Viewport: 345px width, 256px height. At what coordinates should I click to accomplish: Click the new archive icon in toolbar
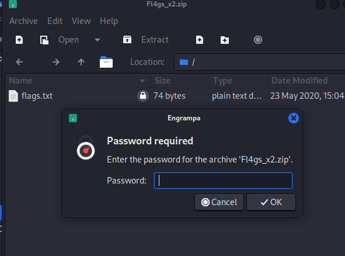pyautogui.click(x=19, y=40)
